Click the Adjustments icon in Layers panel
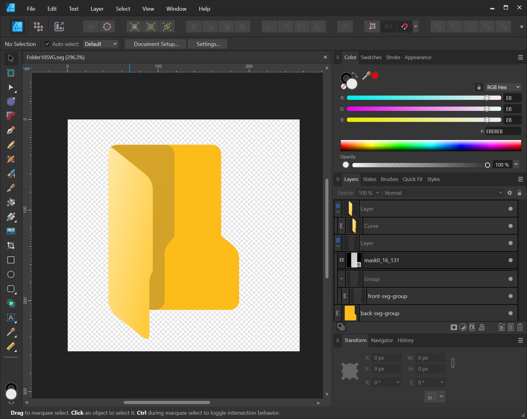527x419 pixels. [x=463, y=327]
